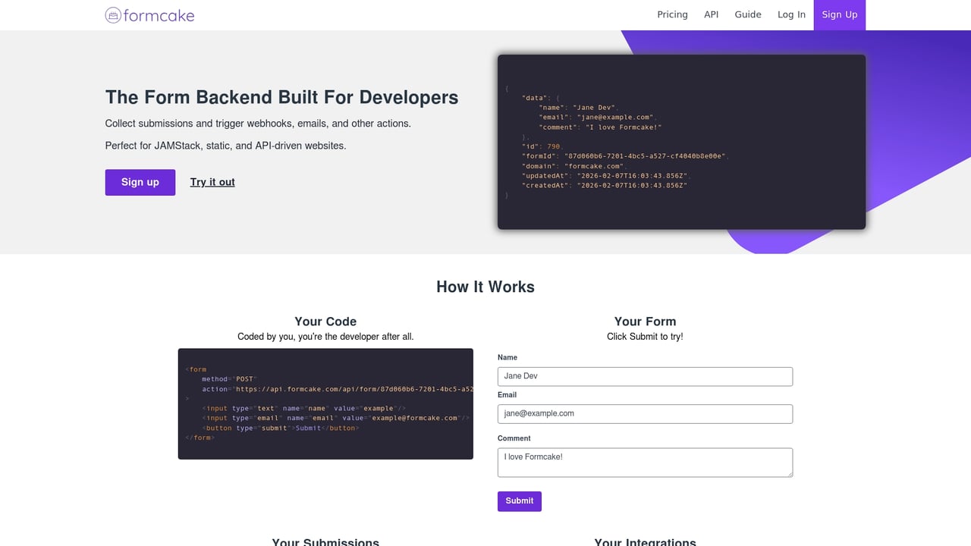Click the 'Your Submissions' heading
Image resolution: width=971 pixels, height=546 pixels.
[x=325, y=541]
